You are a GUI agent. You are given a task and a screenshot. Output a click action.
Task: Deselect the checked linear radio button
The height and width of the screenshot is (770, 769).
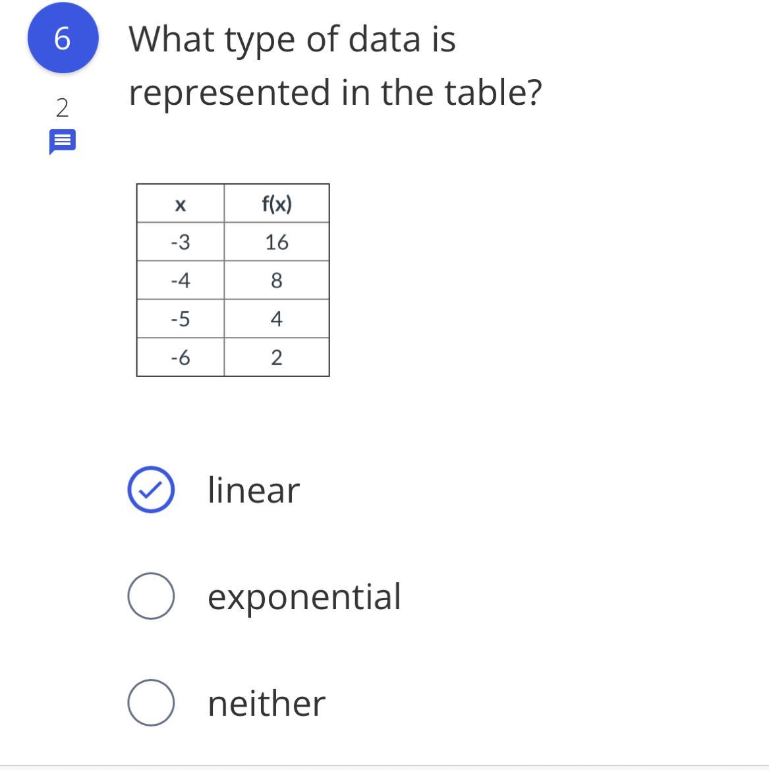[151, 490]
